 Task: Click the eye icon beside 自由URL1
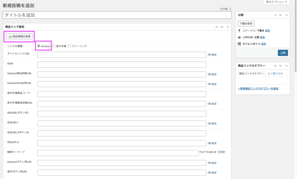tap(209, 123)
